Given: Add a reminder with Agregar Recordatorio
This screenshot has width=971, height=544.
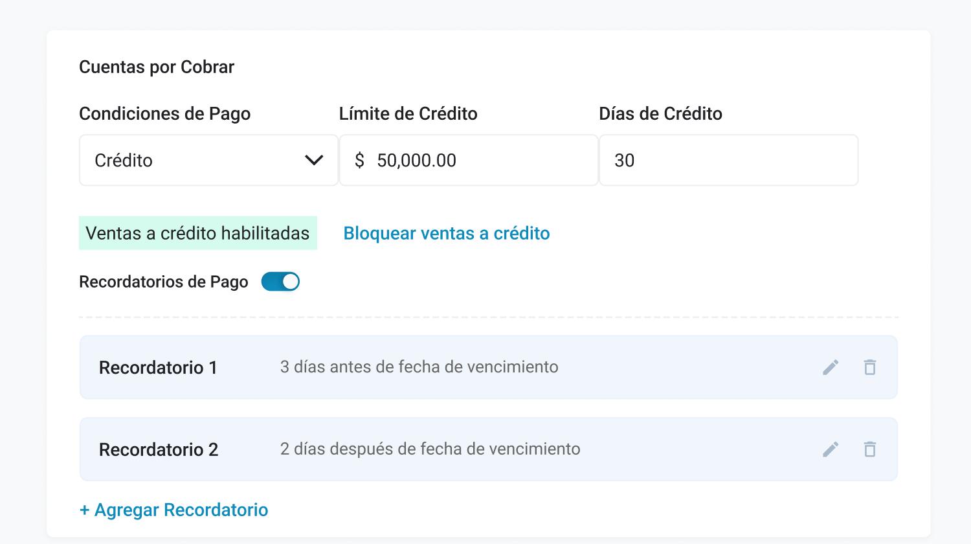Looking at the screenshot, I should pyautogui.click(x=173, y=510).
